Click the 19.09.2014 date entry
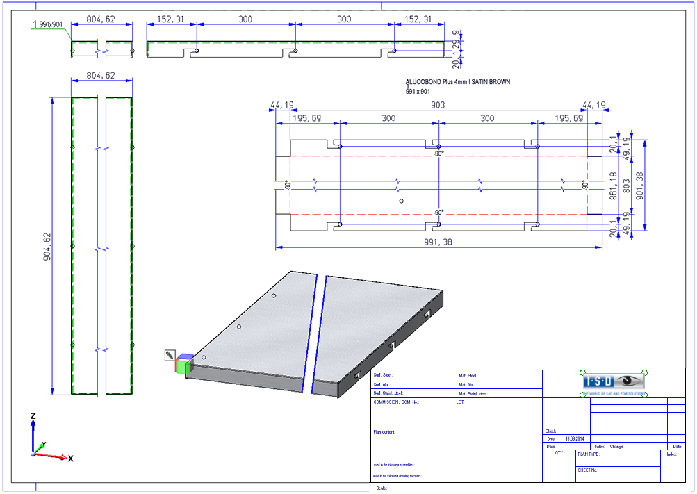 pos(575,439)
